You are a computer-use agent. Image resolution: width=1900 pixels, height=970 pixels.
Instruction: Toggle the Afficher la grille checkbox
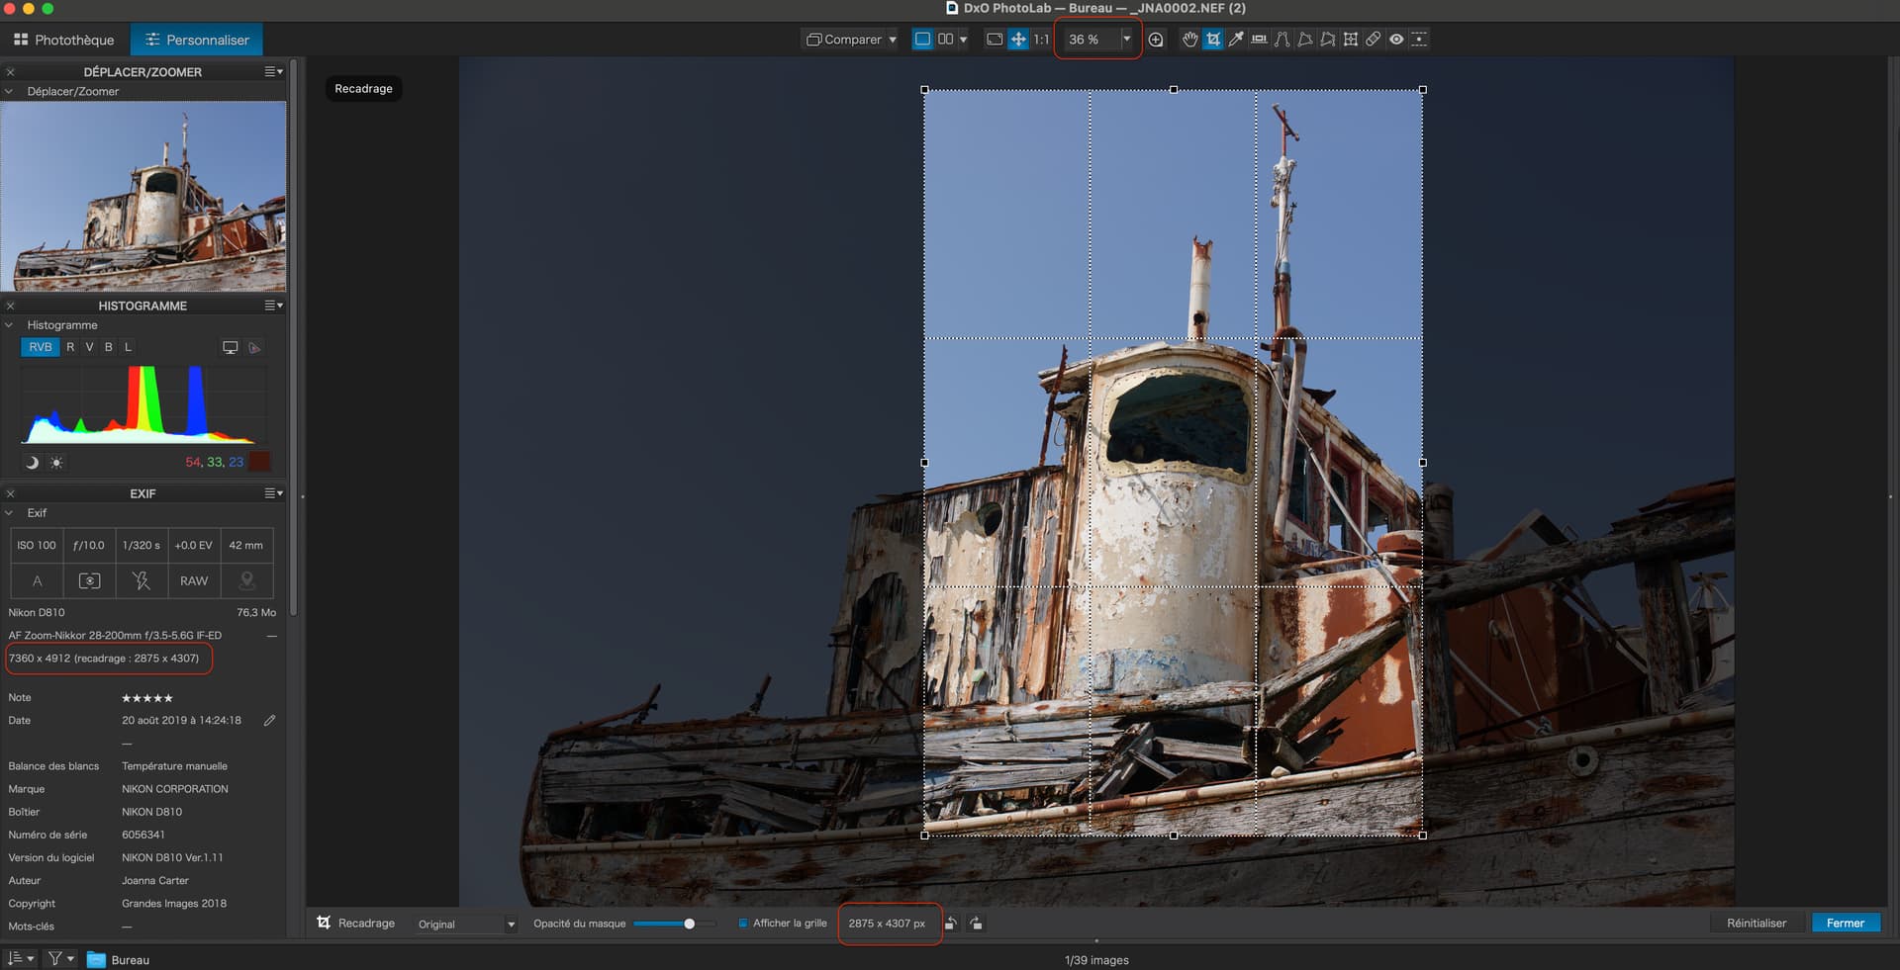[x=743, y=924]
